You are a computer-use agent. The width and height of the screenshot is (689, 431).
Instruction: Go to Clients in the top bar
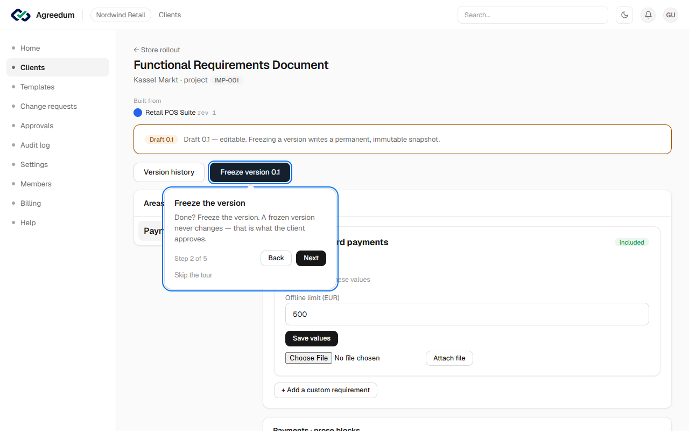(x=170, y=15)
